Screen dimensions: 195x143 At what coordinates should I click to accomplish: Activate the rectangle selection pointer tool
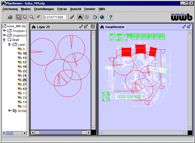coord(25,17)
